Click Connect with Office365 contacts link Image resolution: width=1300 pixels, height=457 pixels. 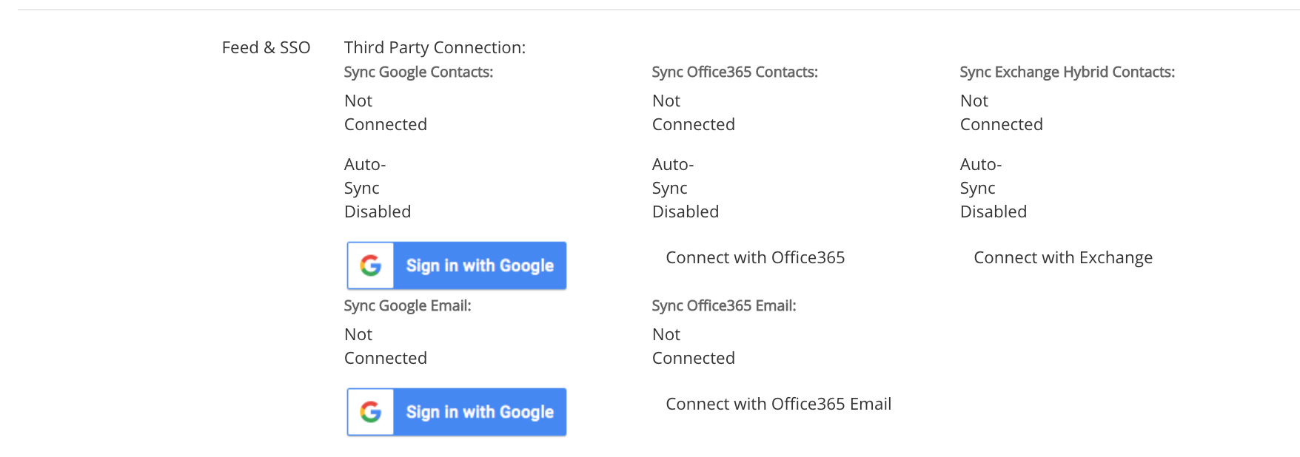(x=755, y=257)
